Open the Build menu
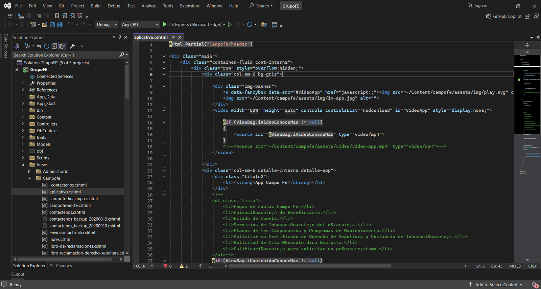The width and height of the screenshot is (541, 289). pyautogui.click(x=96, y=6)
